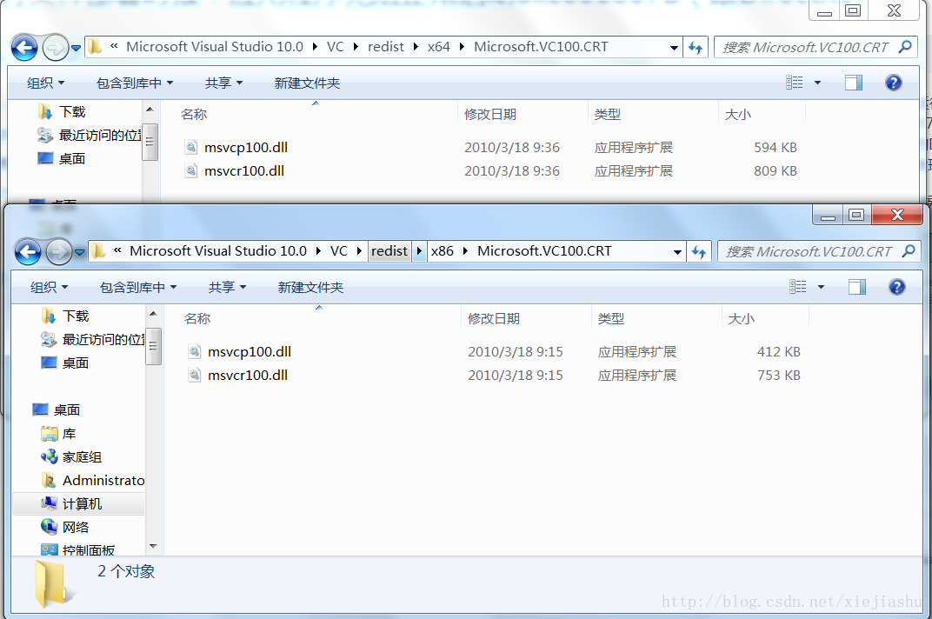This screenshot has width=932, height=619.
Task: Select msvcp100.dll 412 KB file icon
Action: coord(195,351)
